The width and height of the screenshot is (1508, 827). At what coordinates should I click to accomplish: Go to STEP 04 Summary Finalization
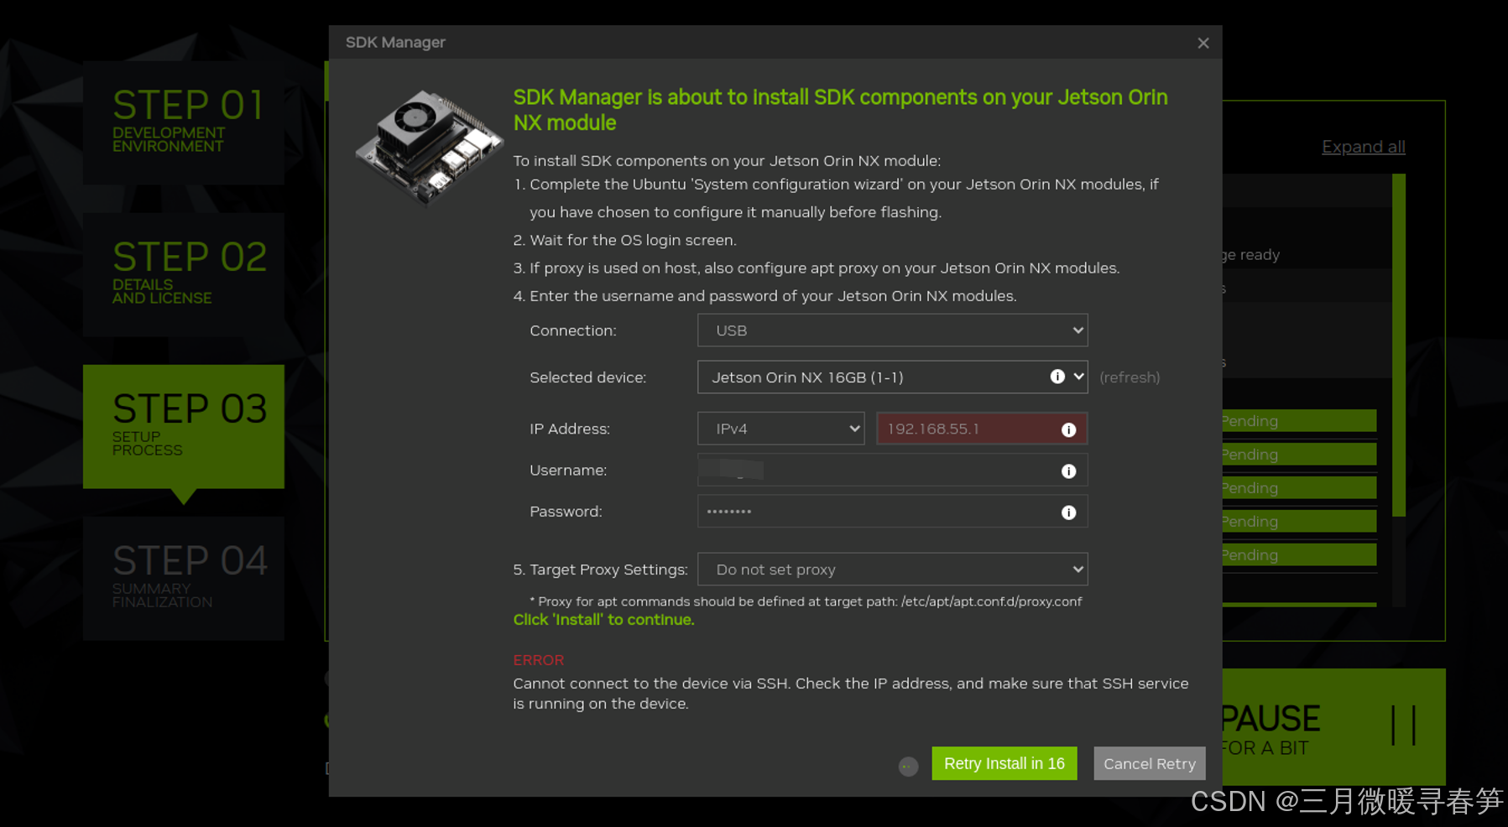coord(183,579)
